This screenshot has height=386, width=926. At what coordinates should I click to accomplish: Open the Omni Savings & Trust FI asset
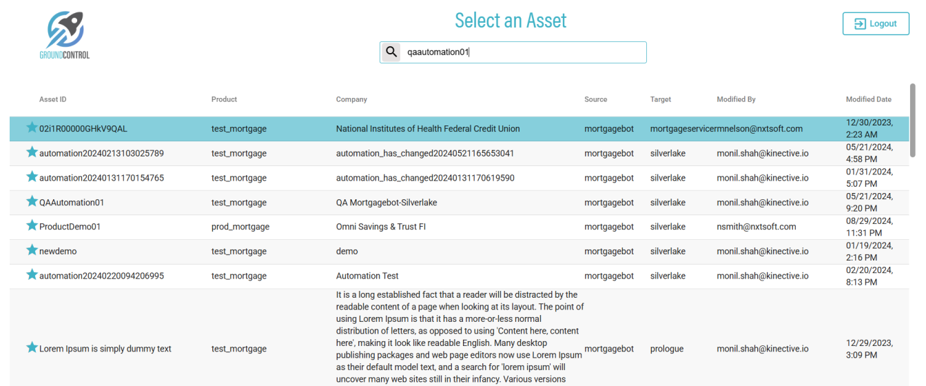[x=381, y=227]
